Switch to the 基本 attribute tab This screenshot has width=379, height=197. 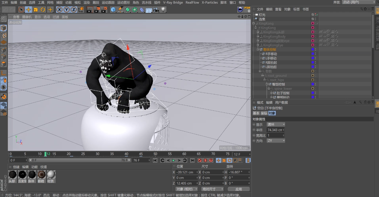point(256,113)
